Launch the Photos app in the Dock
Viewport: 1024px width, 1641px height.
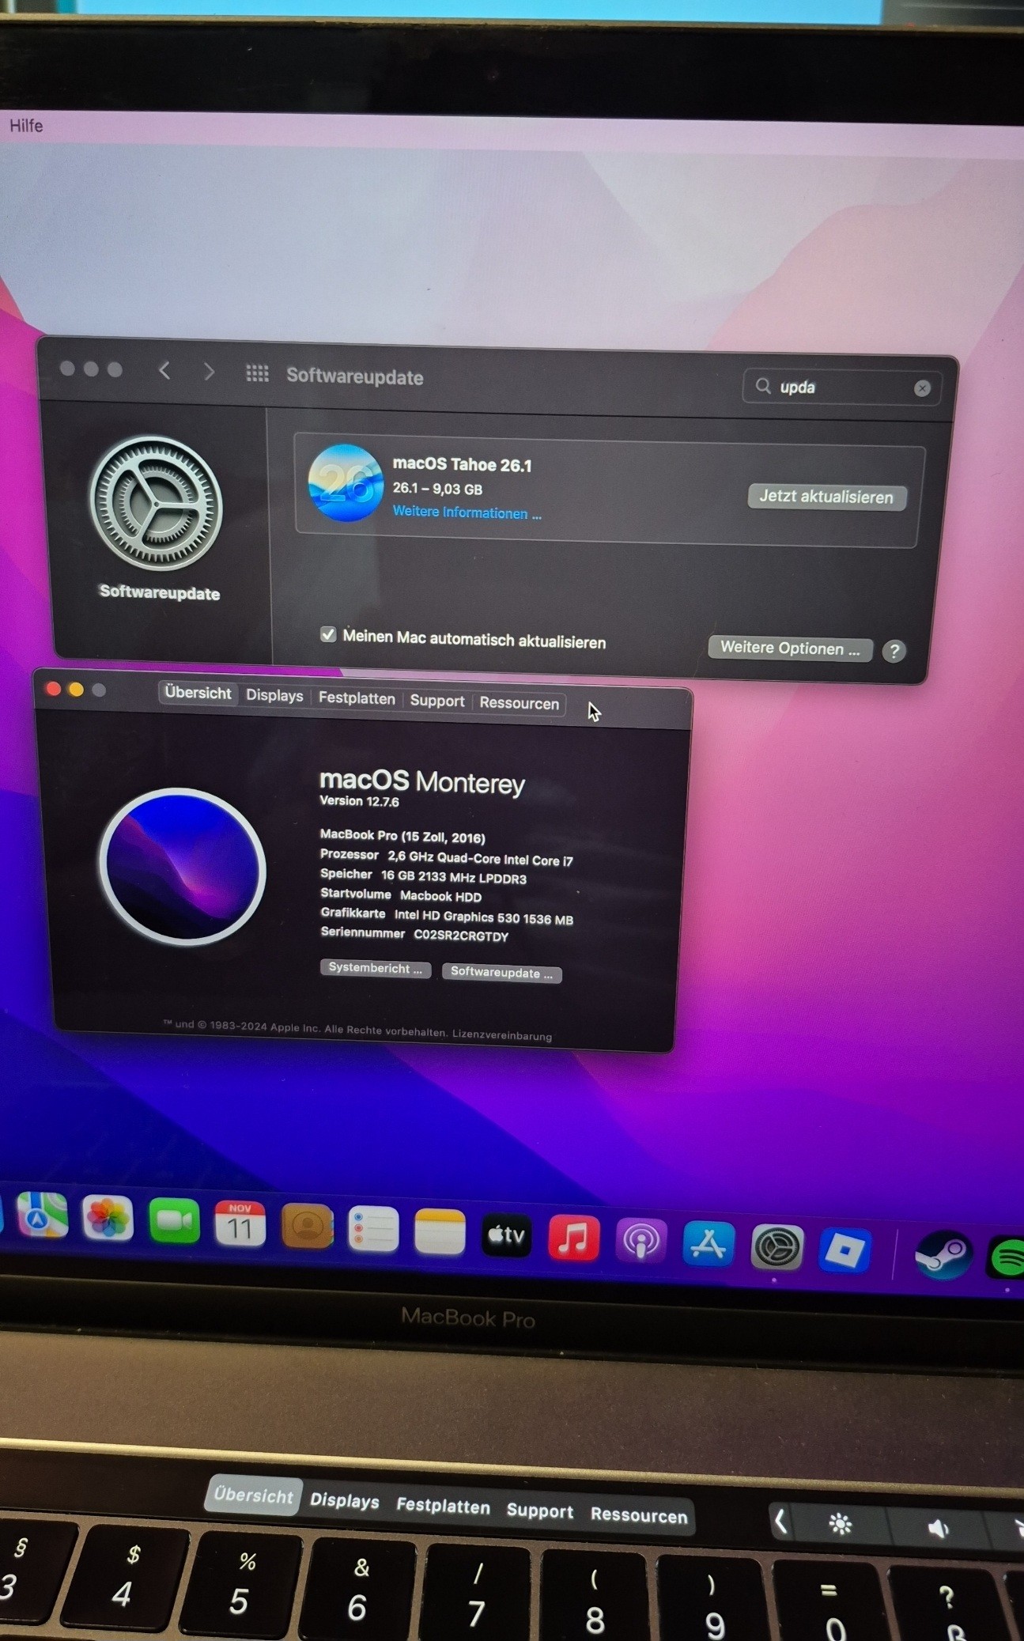coord(108,1219)
